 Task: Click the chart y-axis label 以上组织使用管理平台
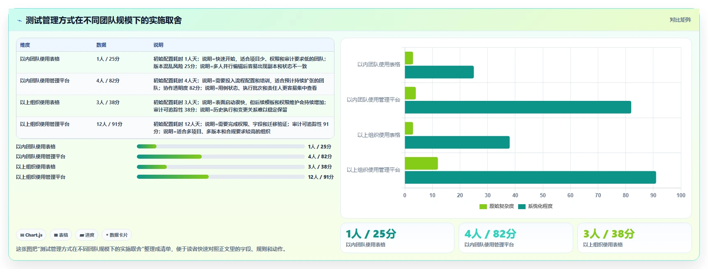(x=373, y=170)
